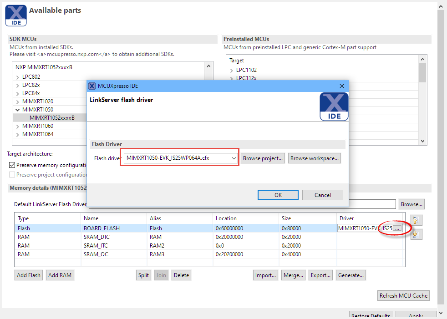Open the Flash driver combo box dropdown
The height and width of the screenshot is (319, 447).
coord(234,158)
